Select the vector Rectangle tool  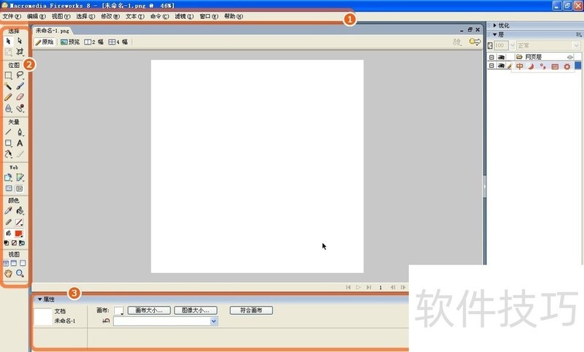point(8,143)
